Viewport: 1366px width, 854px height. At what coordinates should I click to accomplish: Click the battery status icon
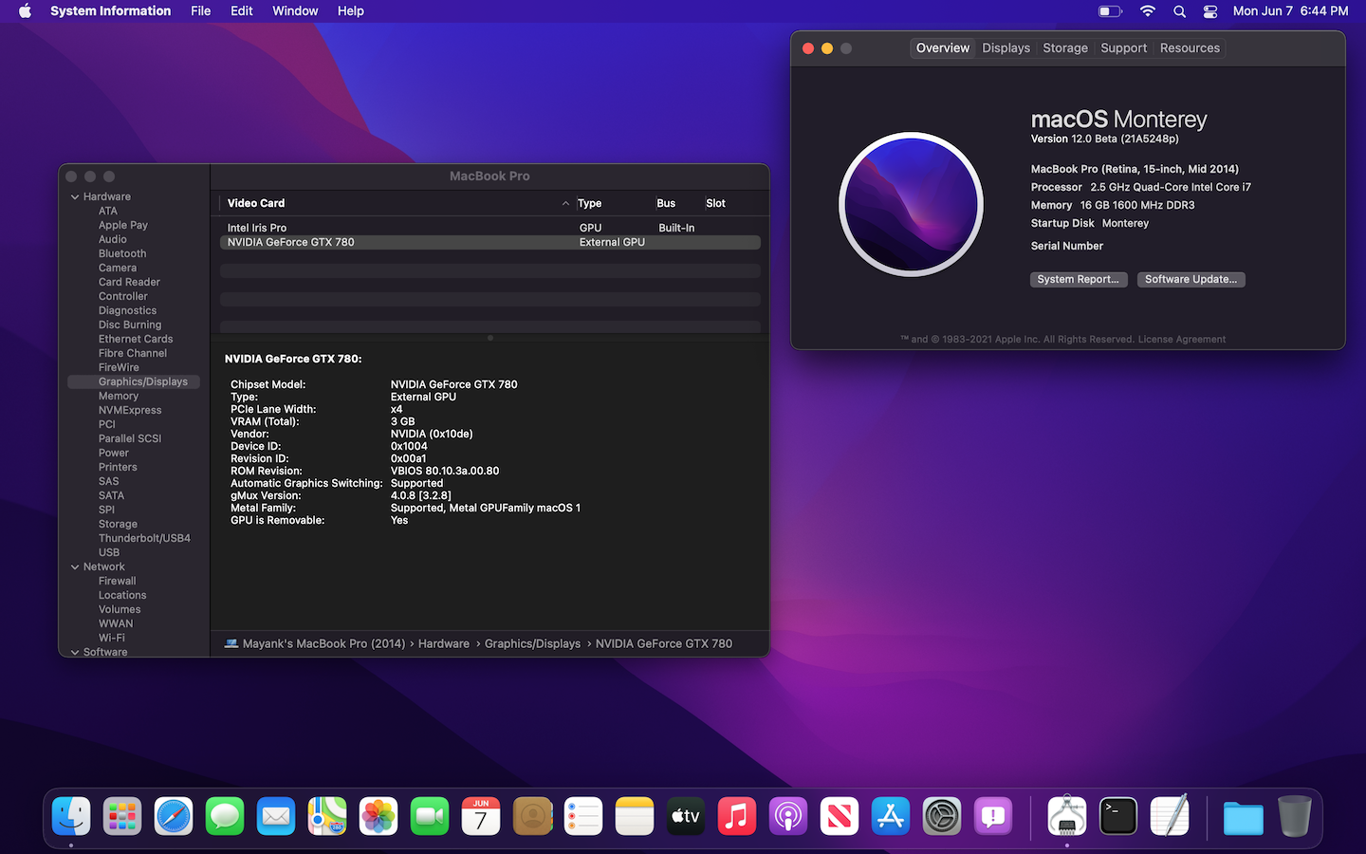coord(1110,11)
